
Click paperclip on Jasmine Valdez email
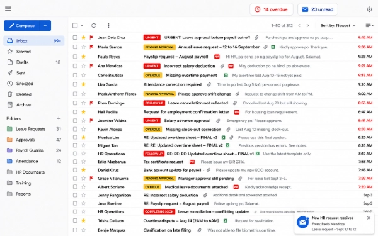pyautogui.click(x=218, y=121)
